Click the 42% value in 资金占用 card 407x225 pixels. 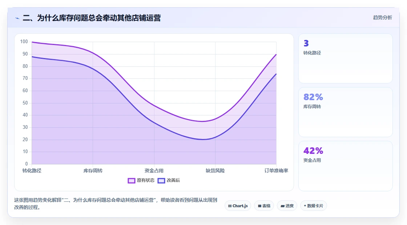[313, 151]
